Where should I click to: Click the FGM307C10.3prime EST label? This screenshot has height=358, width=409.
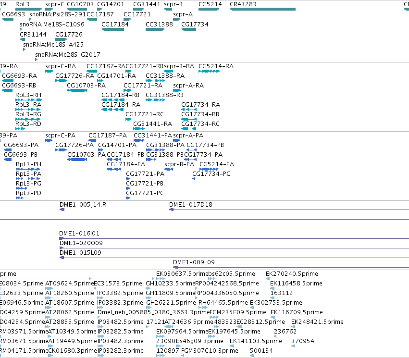(210, 351)
